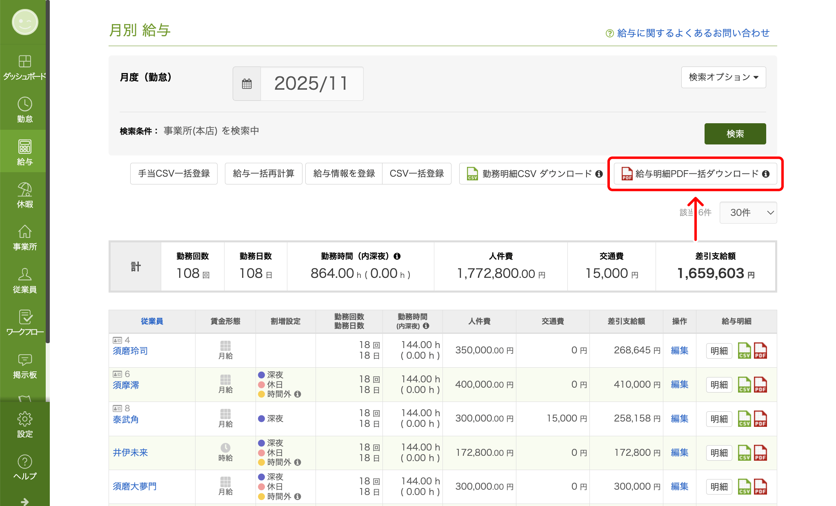
Task: Click the 検索 search button
Action: (735, 133)
